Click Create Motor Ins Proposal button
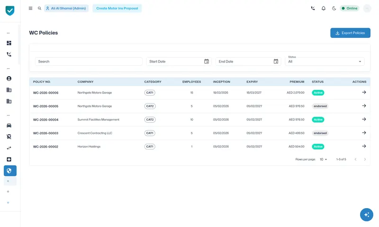379x227 pixels. coord(117,8)
